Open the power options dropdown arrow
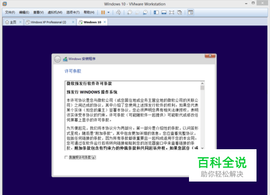Screen dimensions: 270x195 [109, 12]
